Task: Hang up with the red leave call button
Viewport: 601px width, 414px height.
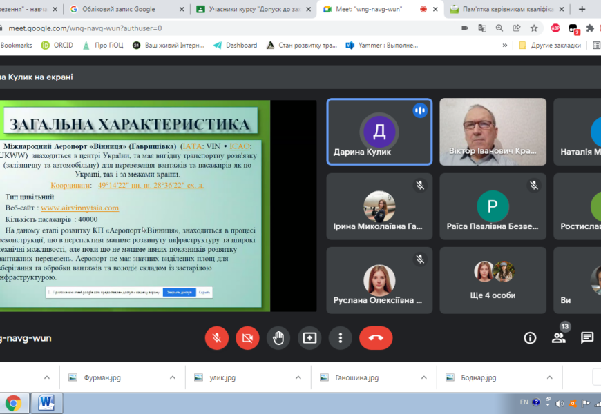Action: (375, 337)
